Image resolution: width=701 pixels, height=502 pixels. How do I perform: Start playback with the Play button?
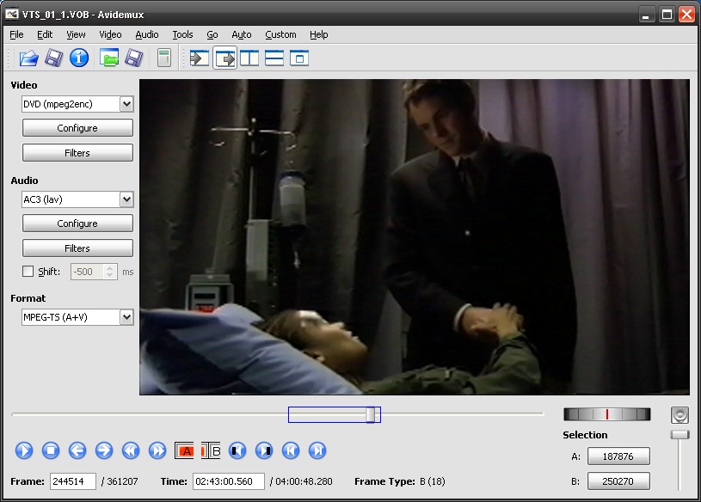(x=24, y=450)
